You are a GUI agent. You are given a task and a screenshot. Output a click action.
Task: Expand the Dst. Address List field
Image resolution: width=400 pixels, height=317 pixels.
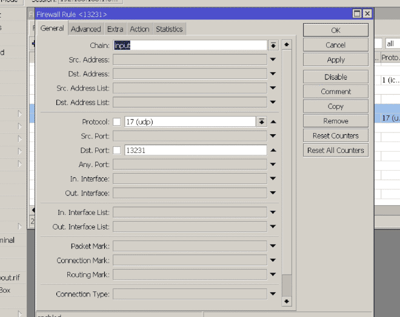point(273,102)
